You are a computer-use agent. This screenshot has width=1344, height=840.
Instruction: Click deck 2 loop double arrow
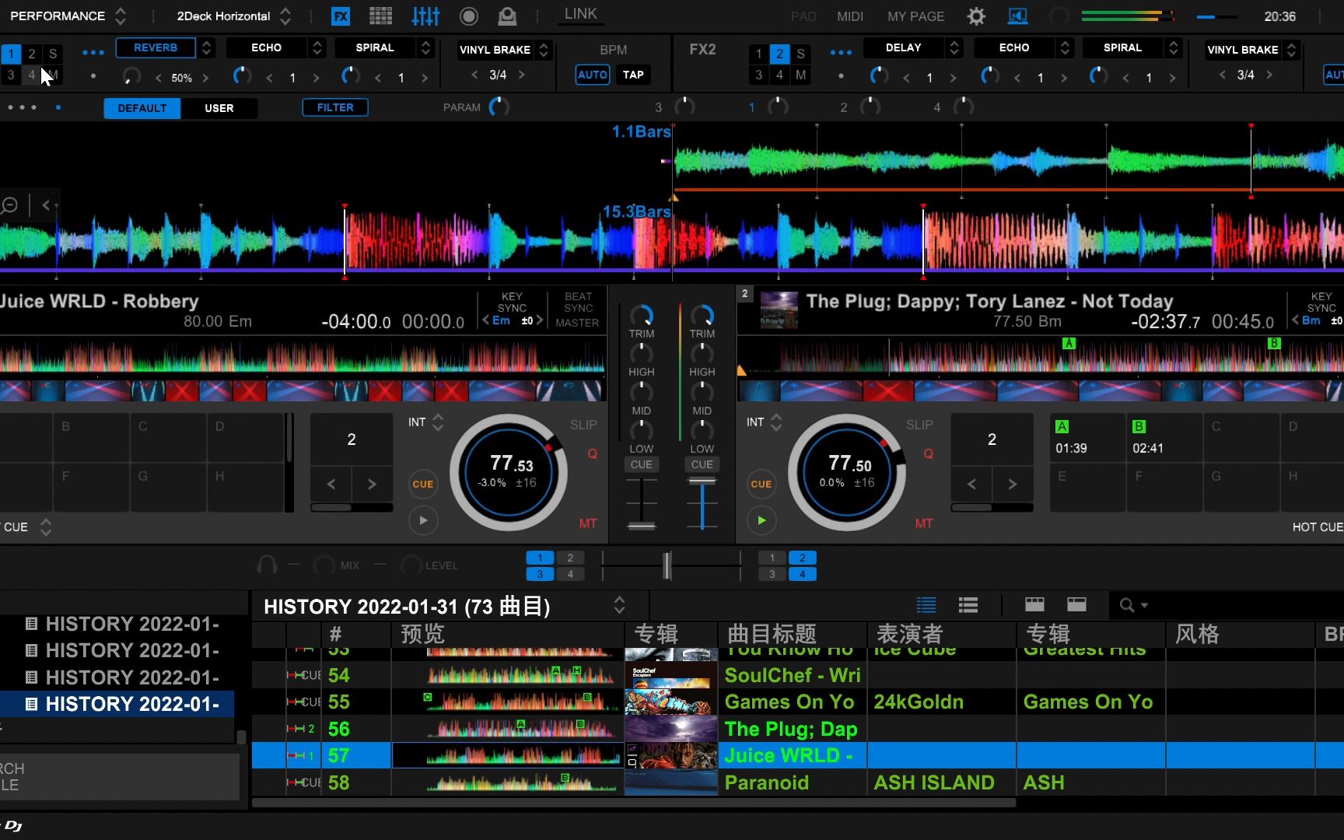1012,484
